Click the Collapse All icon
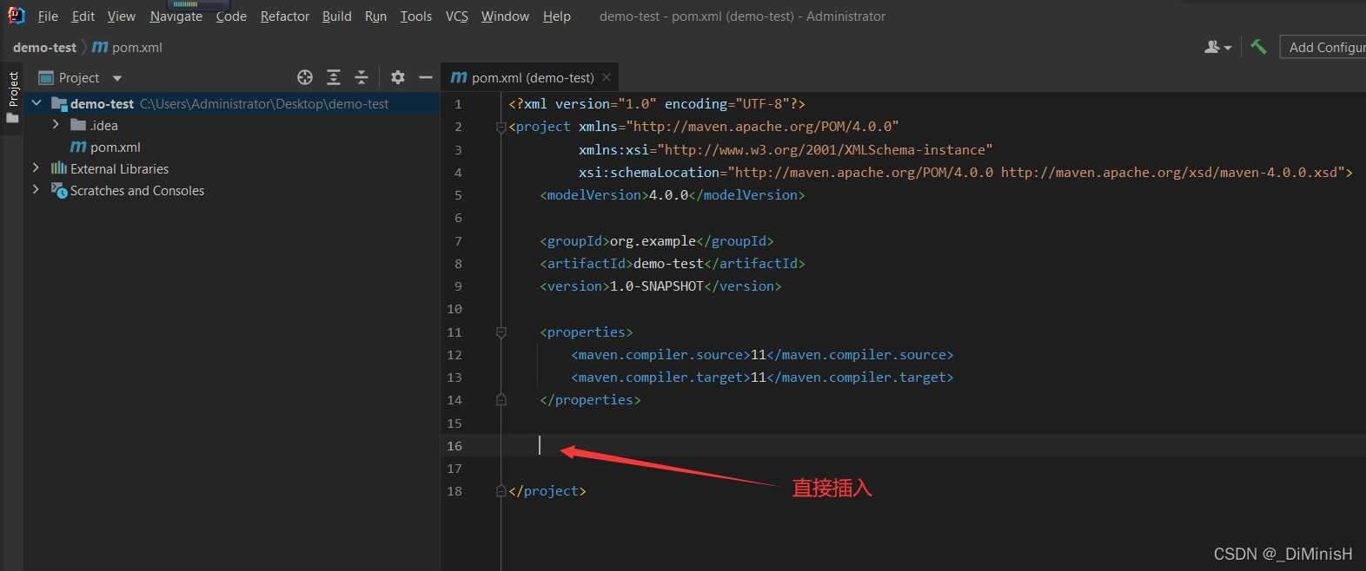This screenshot has width=1366, height=571. click(361, 77)
